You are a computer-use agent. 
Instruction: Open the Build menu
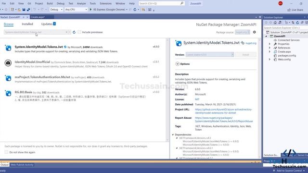click(x=50, y=3)
